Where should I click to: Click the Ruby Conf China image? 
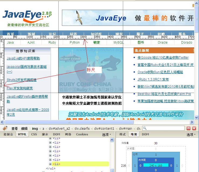pos(91,70)
